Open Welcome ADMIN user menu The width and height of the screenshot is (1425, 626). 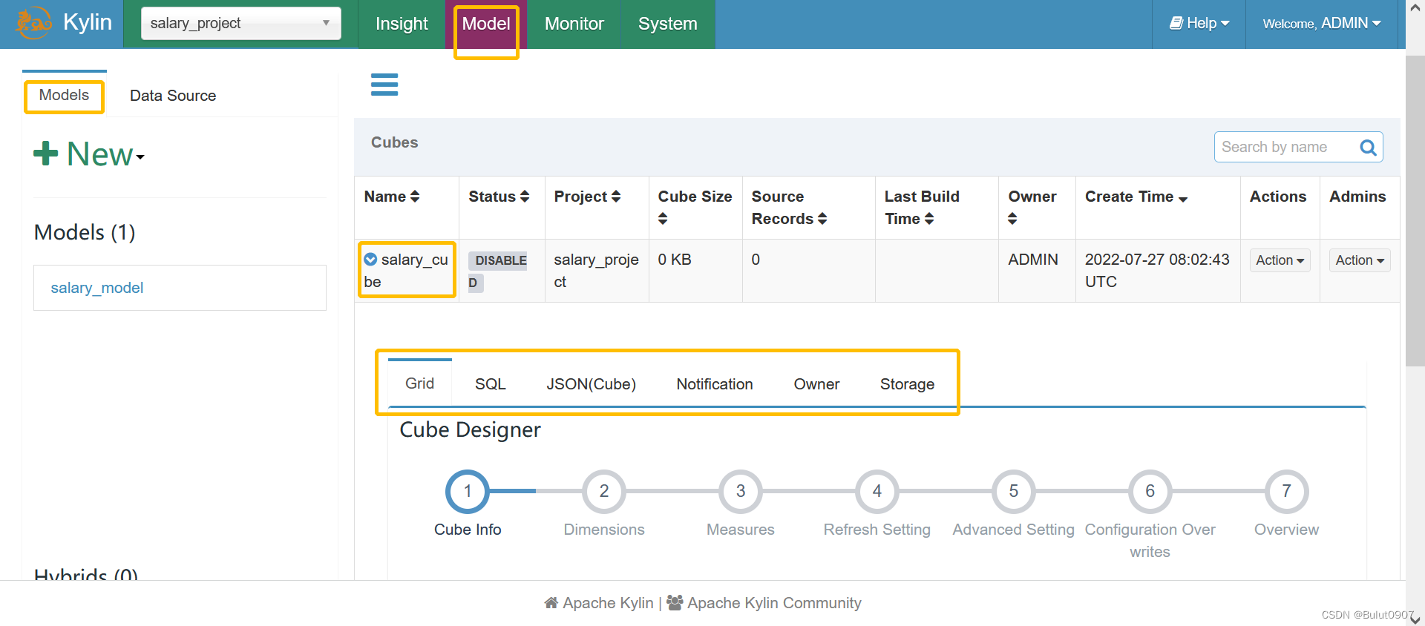coord(1322,24)
